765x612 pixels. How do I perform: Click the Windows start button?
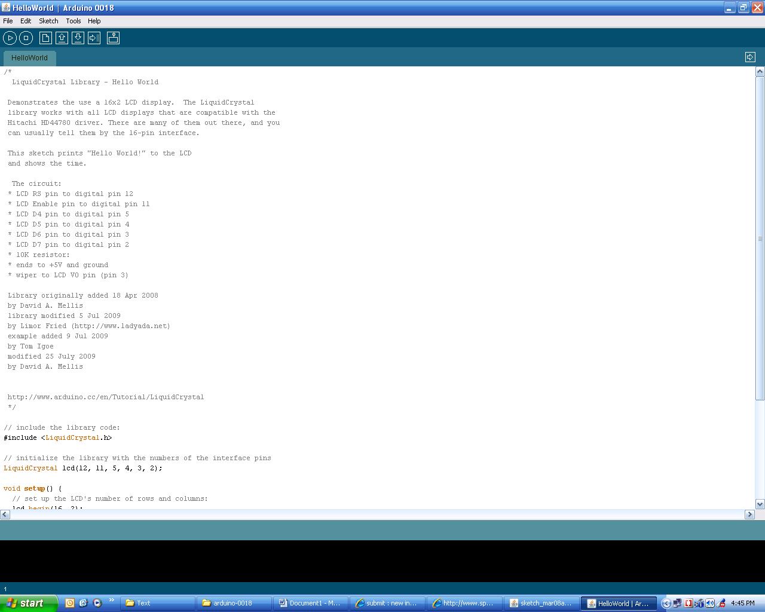tap(29, 603)
